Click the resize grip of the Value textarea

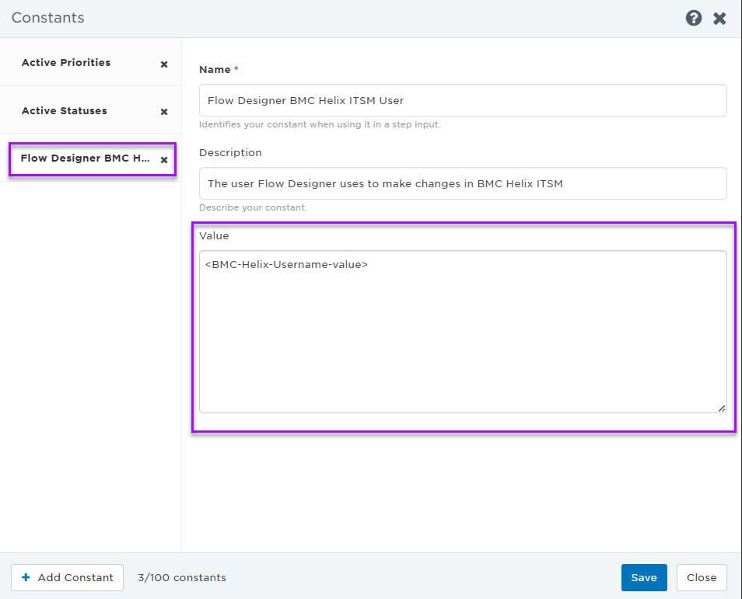click(721, 408)
